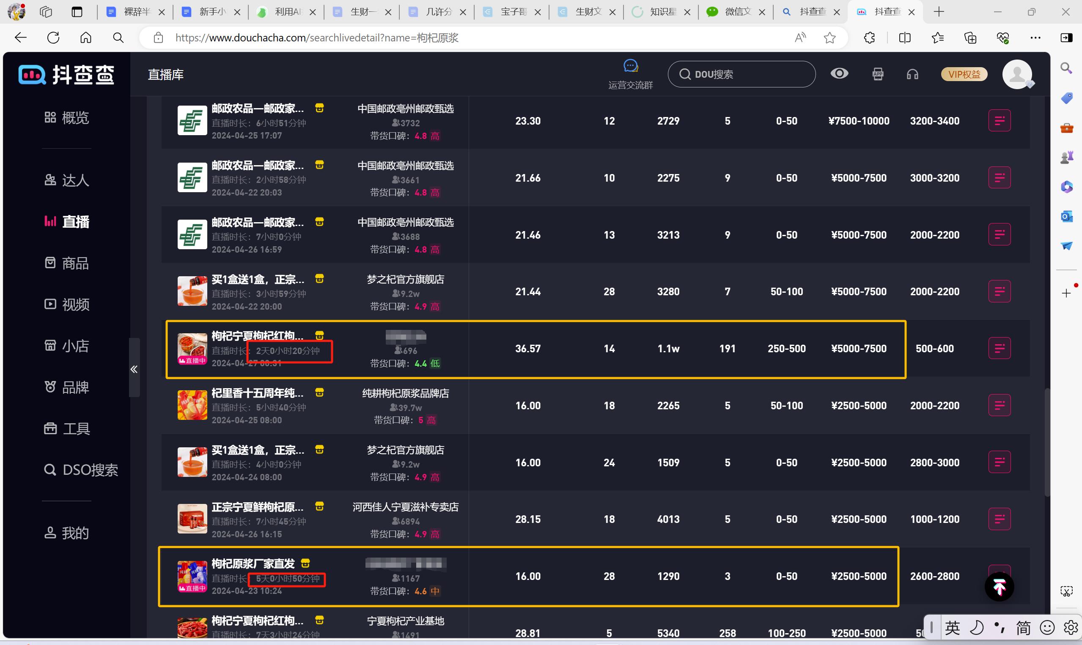1082x645 pixels.
Task: Collapse the sidebar with the « chevron
Action: [x=134, y=369]
